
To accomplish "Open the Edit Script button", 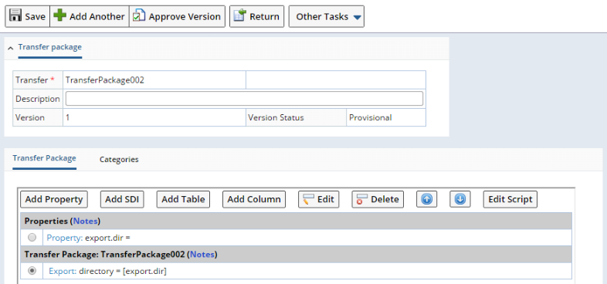I will pyautogui.click(x=510, y=199).
